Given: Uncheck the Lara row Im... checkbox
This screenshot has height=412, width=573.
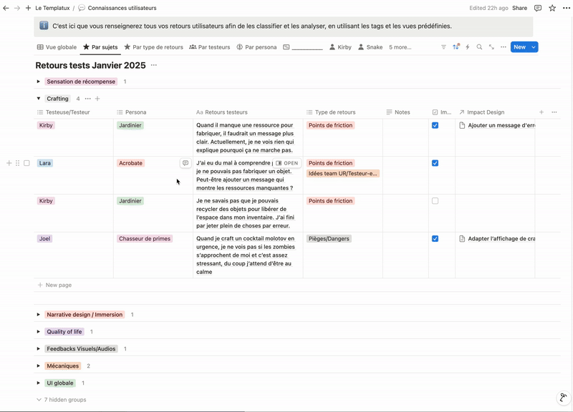Looking at the screenshot, I should click(x=435, y=163).
